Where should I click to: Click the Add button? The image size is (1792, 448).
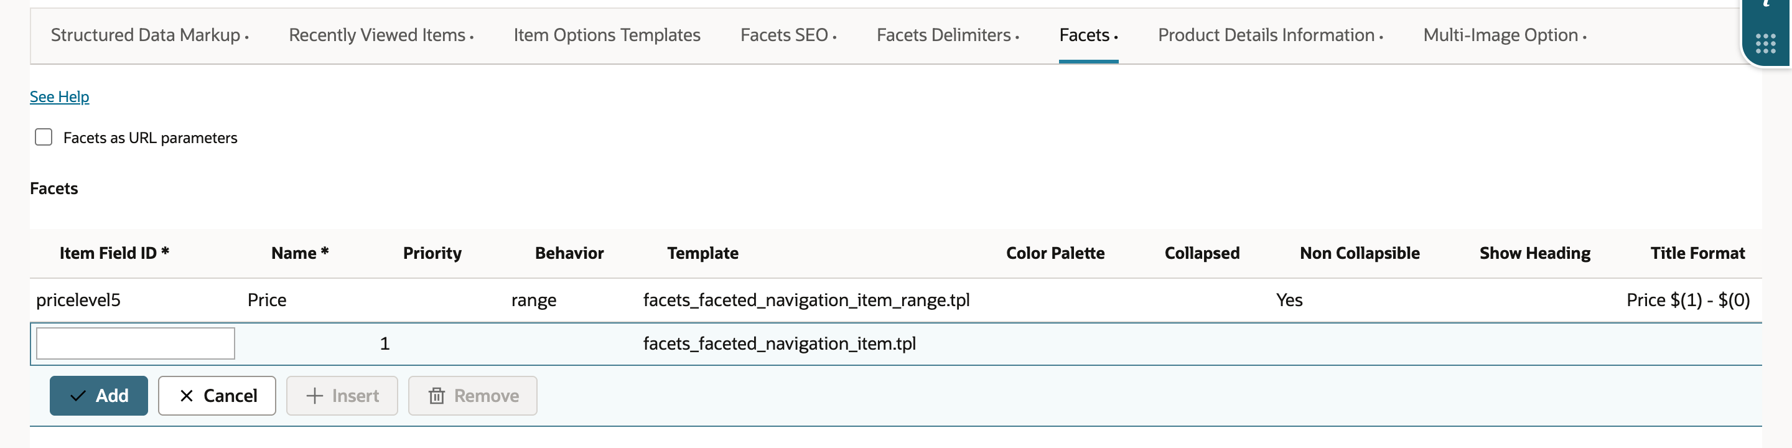[99, 396]
